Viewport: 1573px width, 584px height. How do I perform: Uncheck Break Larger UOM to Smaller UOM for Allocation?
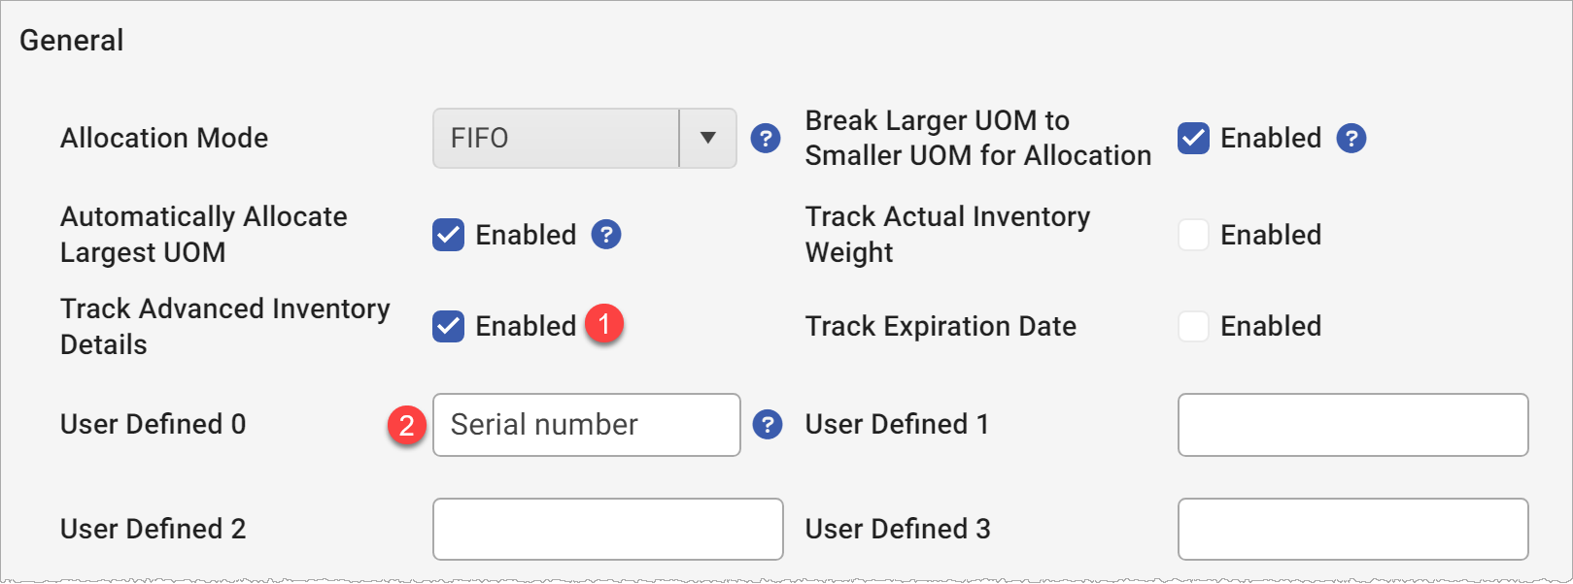coord(1193,139)
